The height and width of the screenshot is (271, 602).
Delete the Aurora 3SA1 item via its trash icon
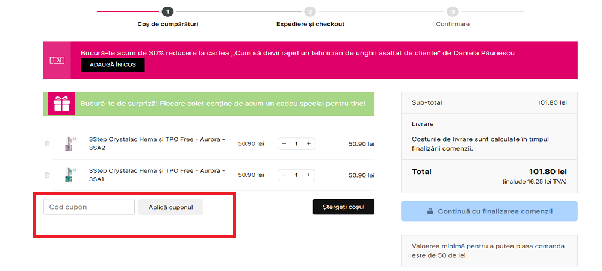coord(47,175)
